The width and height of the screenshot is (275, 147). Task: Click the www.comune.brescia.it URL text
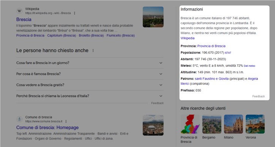pos(44,122)
